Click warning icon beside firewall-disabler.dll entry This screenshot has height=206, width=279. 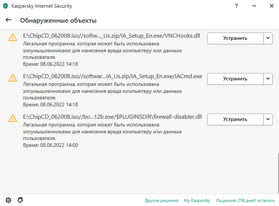point(13,119)
